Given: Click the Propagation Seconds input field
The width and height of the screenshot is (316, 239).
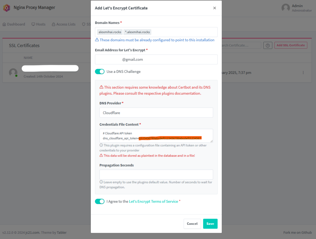Looking at the screenshot, I should pyautogui.click(x=156, y=175).
